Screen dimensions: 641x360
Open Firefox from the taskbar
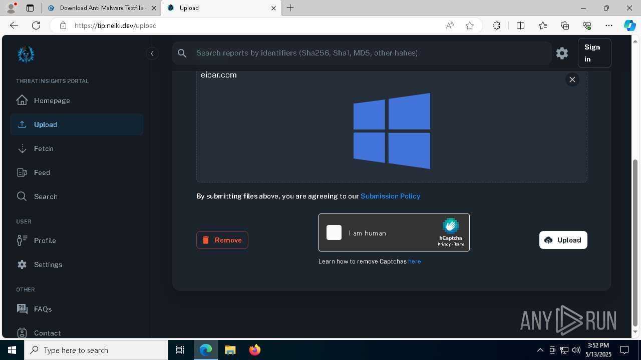(x=255, y=350)
